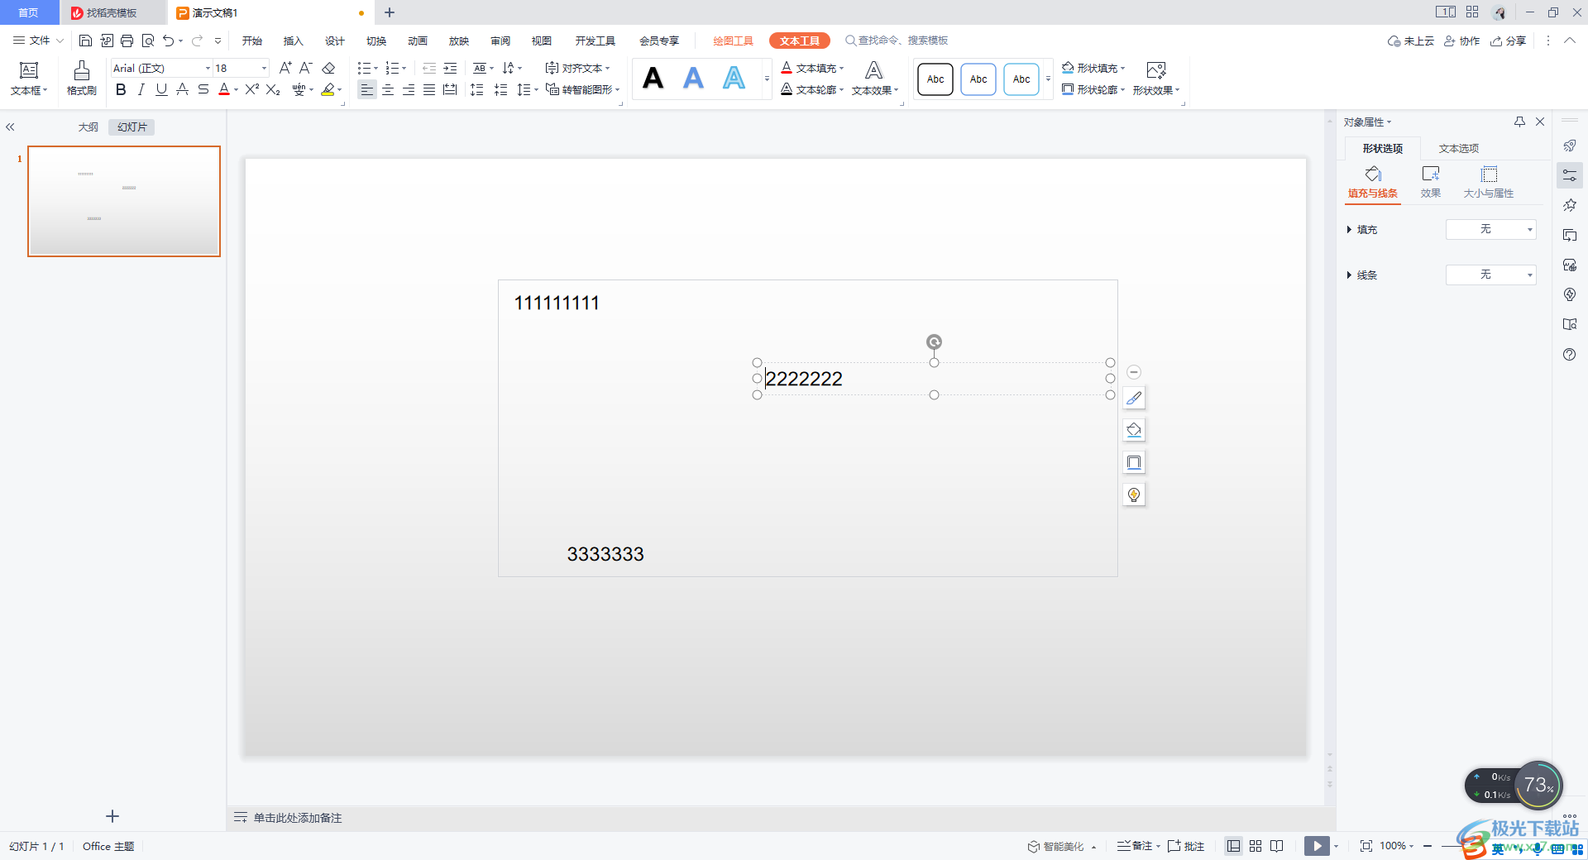Select the outlined light-blue text style A
The width and height of the screenshot is (1588, 860).
(x=734, y=79)
